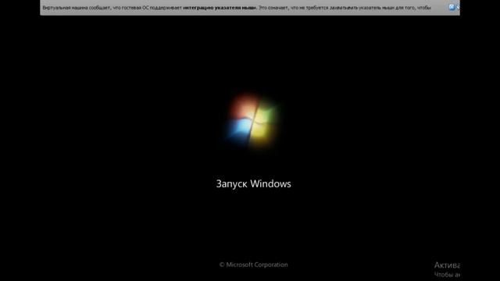Image resolution: width=500 pixels, height=281 pixels.
Task: Click the 'Запуск Windows' text
Action: (x=253, y=184)
